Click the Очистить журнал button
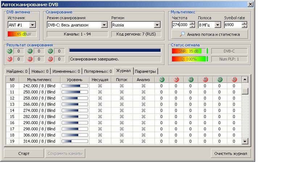The height and width of the screenshot is (181, 290). (x=231, y=153)
